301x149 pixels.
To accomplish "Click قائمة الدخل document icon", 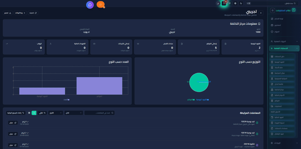I will click(272, 84).
